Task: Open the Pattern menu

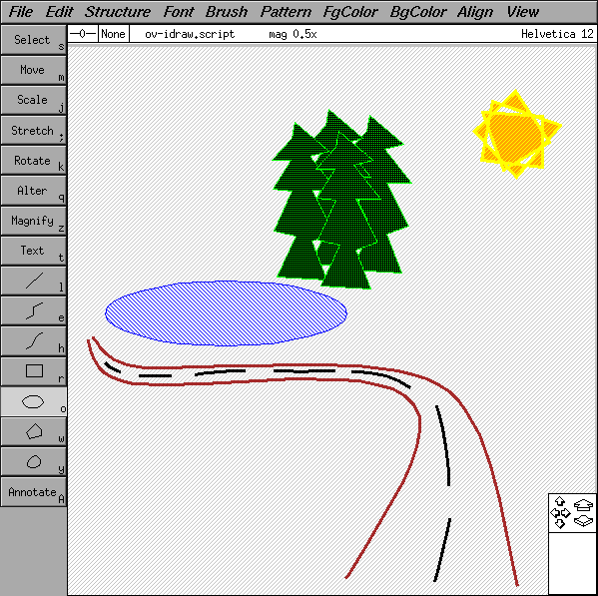Action: [286, 12]
